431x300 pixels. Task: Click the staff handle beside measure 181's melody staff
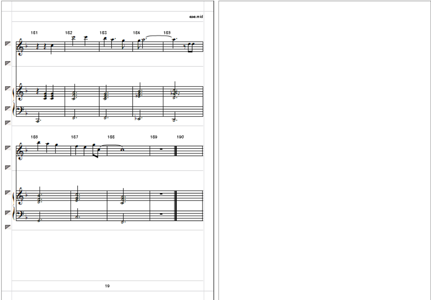(x=8, y=43)
